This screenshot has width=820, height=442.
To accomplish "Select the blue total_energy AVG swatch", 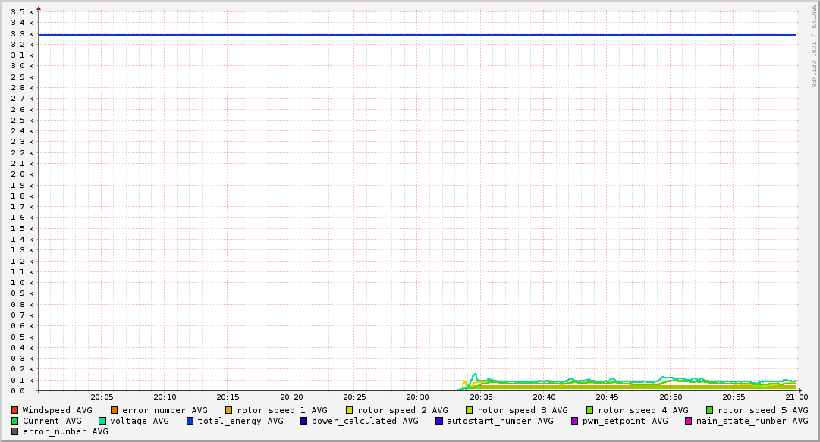I will tap(190, 421).
